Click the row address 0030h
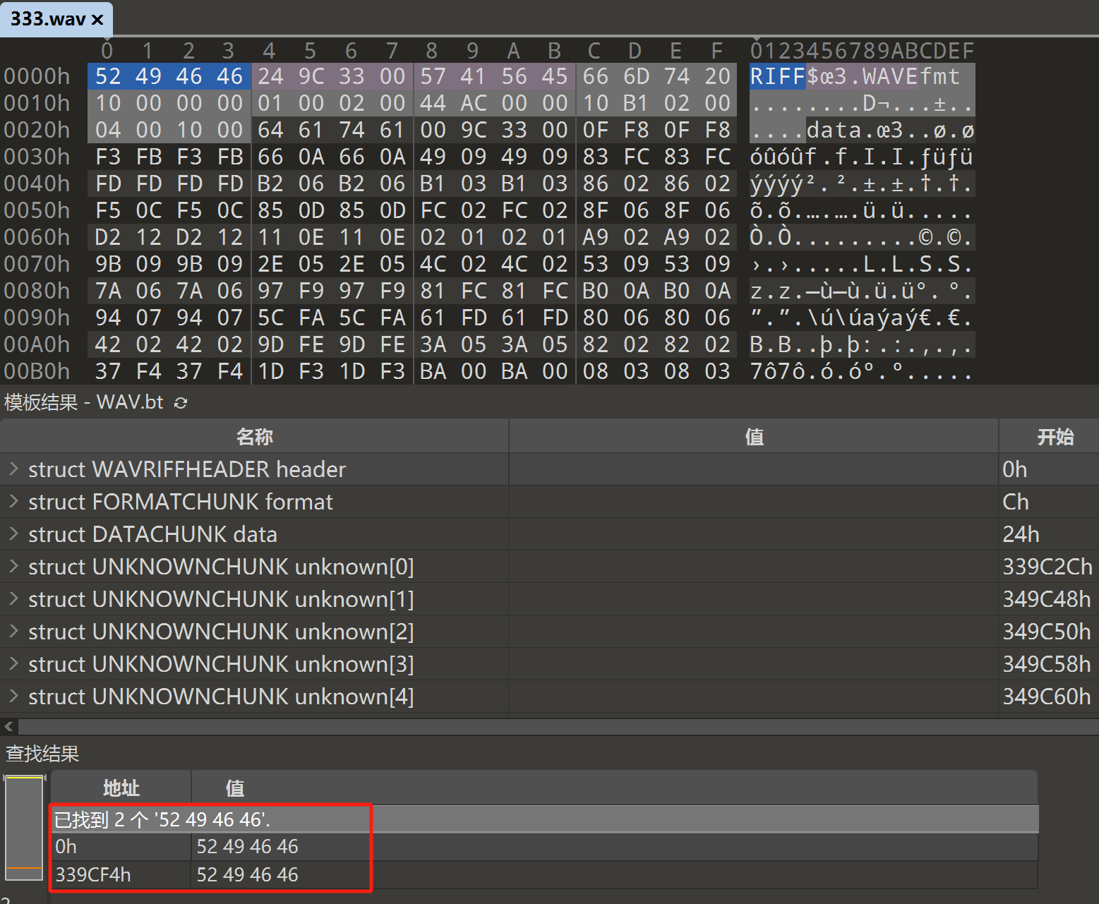This screenshot has height=904, width=1099. 37,157
